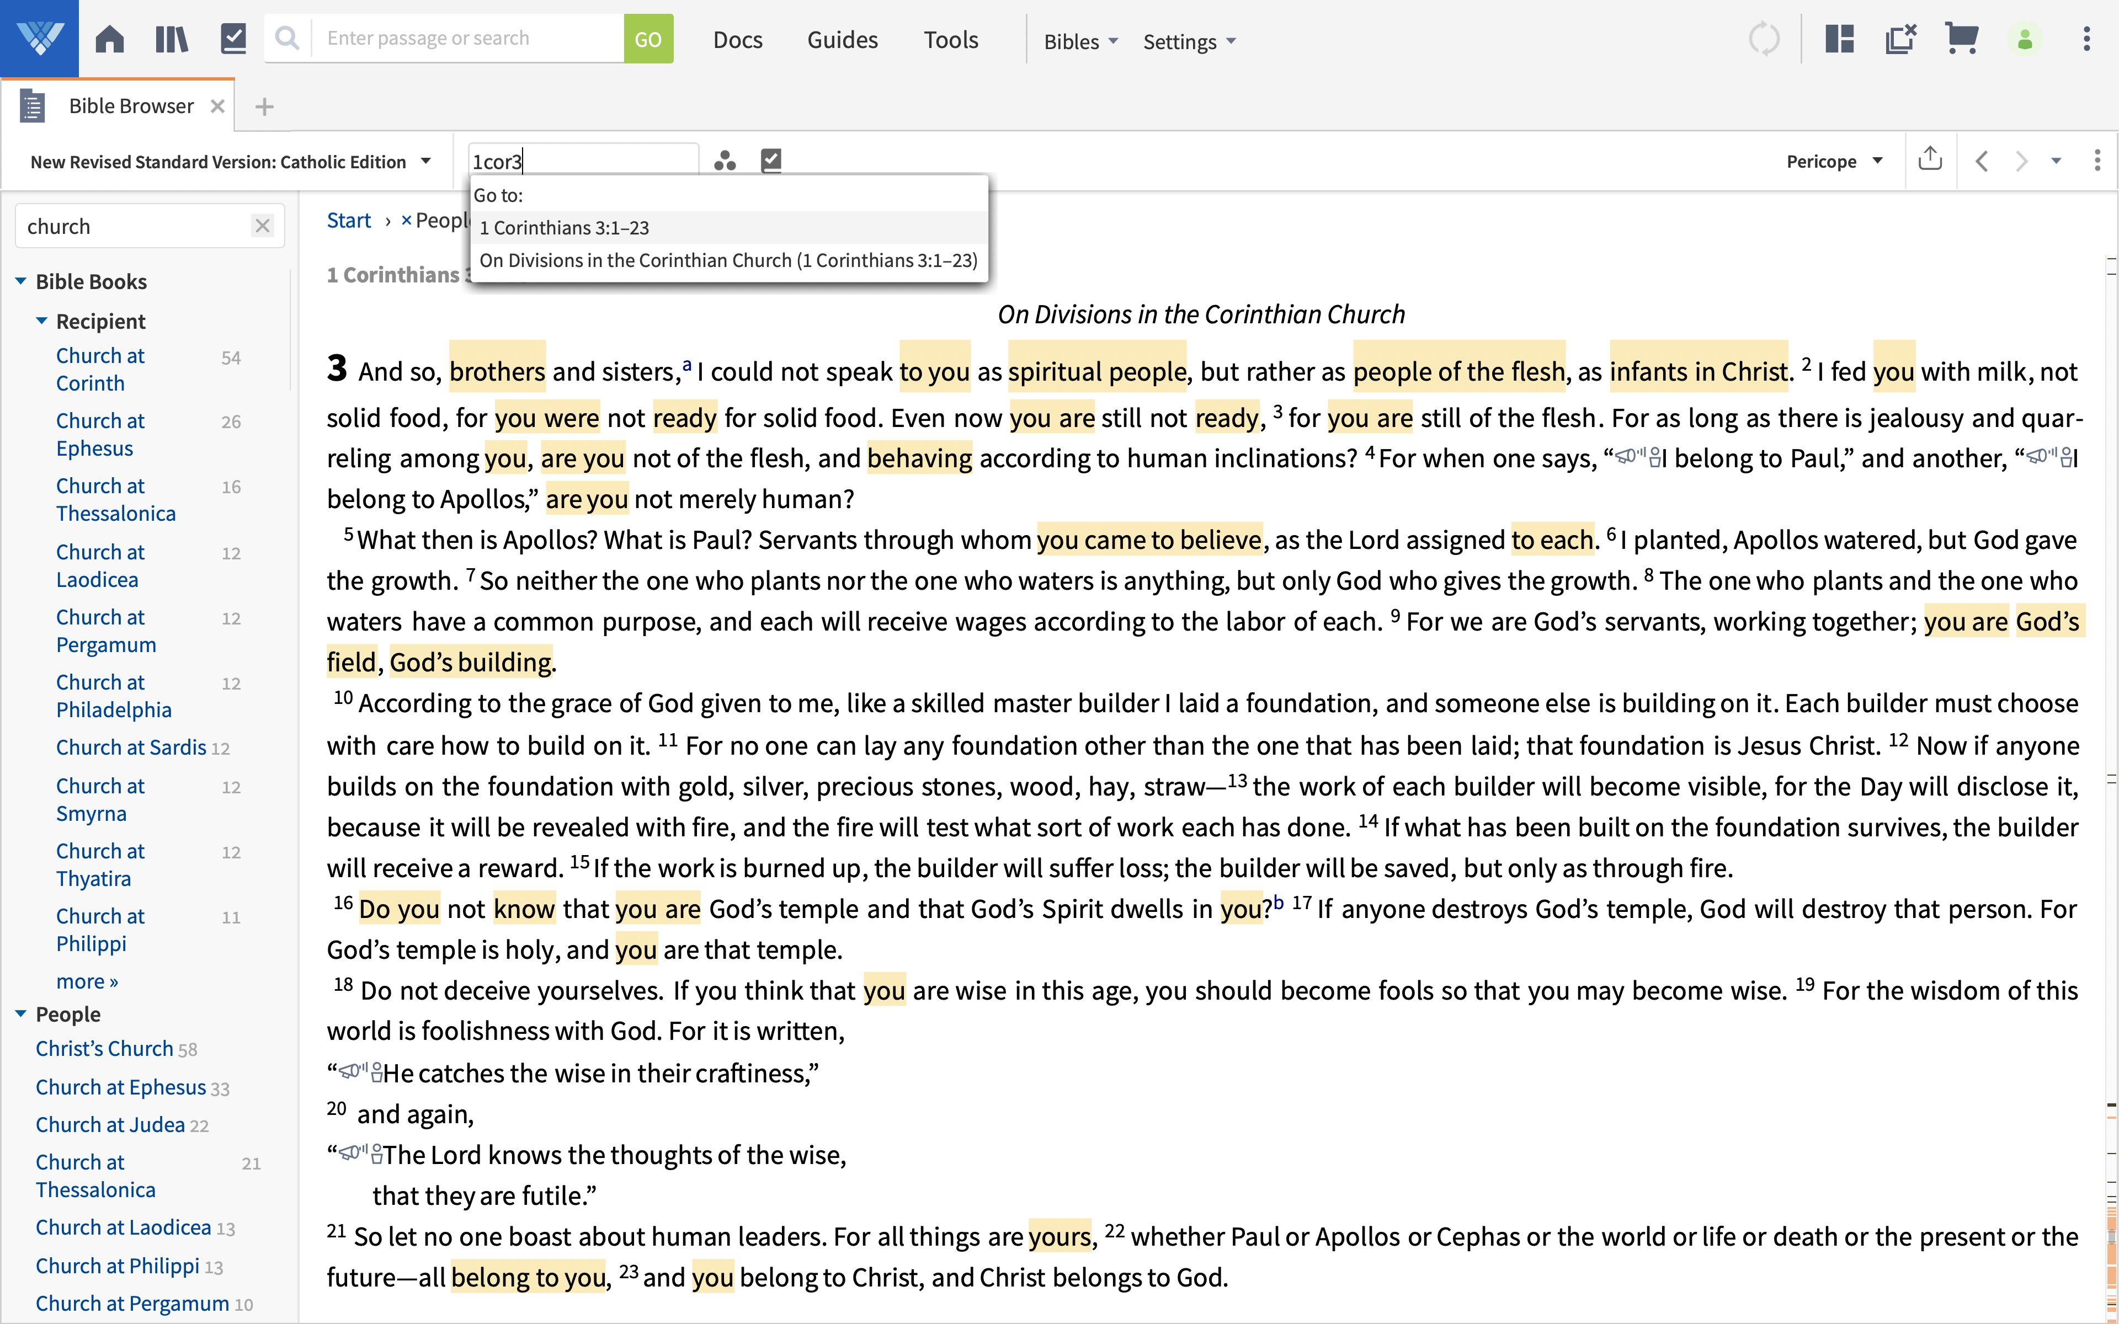Open the Factbook checklist icon in toolbar
This screenshot has width=2119, height=1324.
(x=233, y=39)
